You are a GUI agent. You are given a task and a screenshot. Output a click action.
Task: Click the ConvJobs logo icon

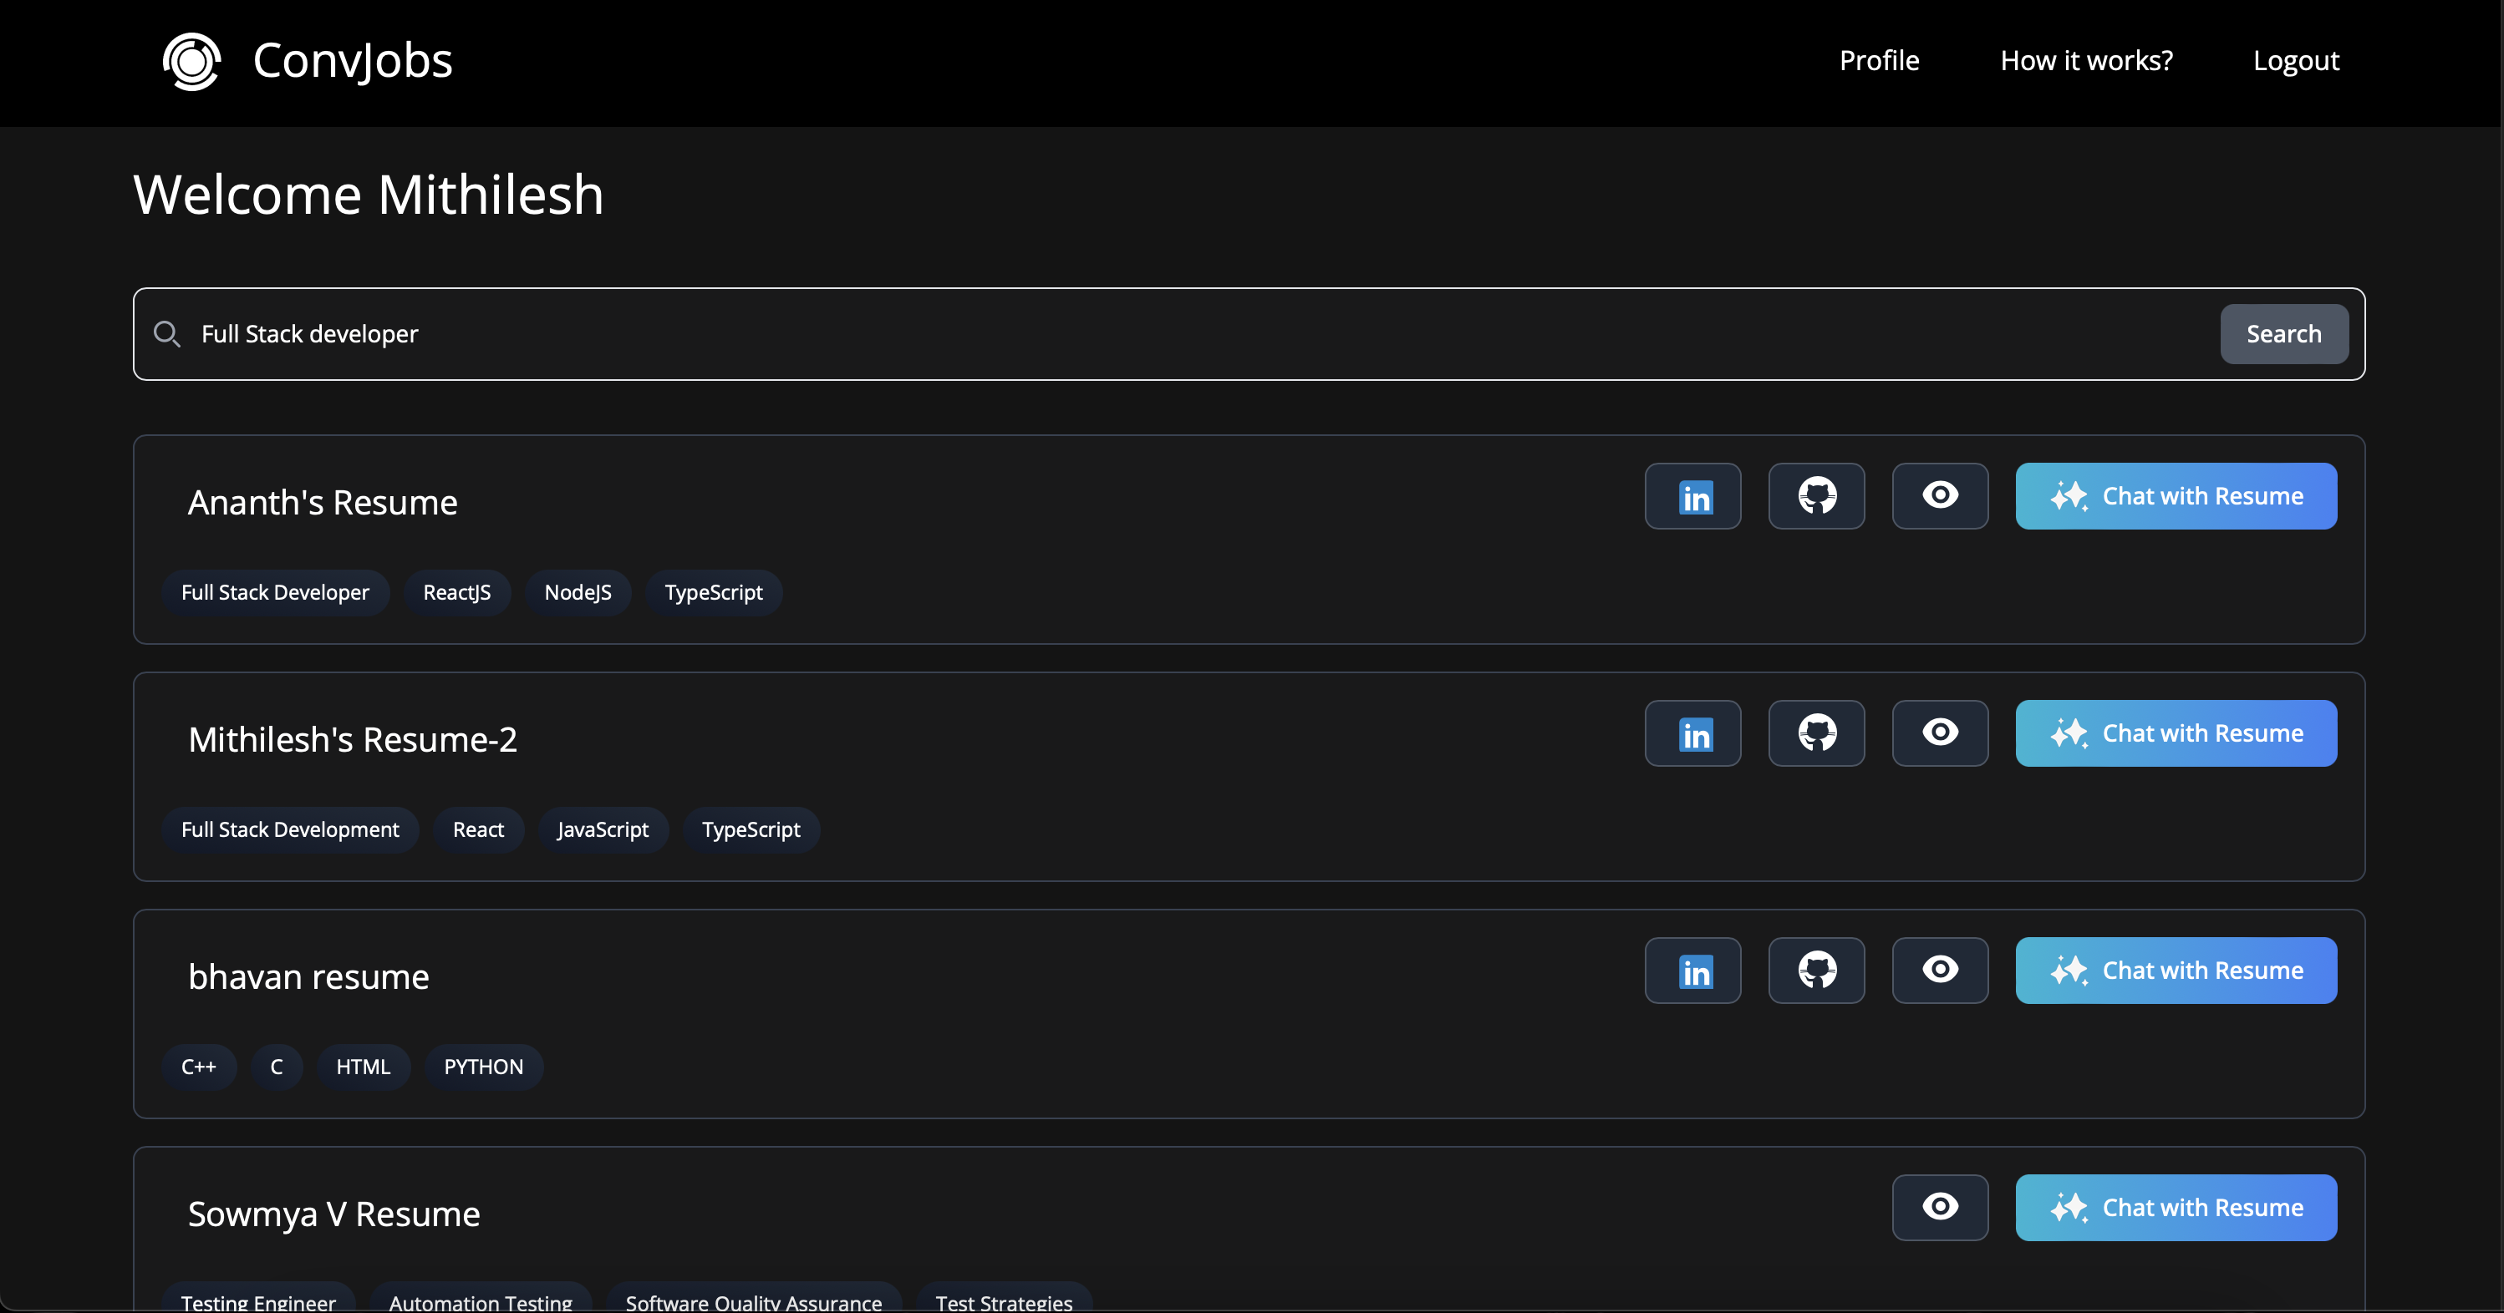coord(191,61)
